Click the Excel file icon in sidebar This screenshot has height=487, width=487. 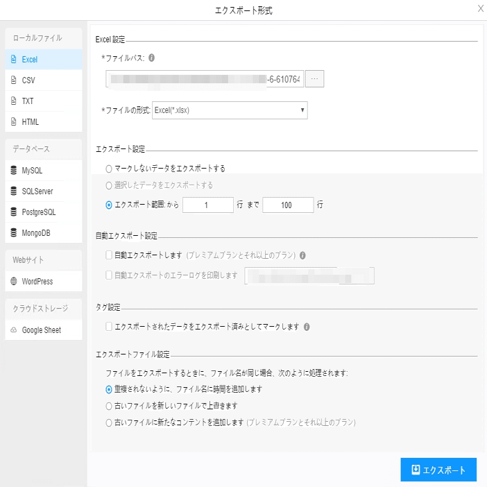click(13, 60)
